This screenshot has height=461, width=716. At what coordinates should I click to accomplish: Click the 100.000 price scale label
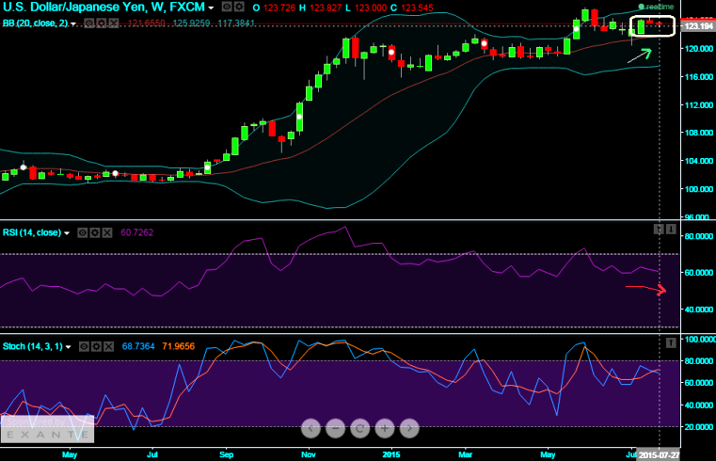point(699,189)
